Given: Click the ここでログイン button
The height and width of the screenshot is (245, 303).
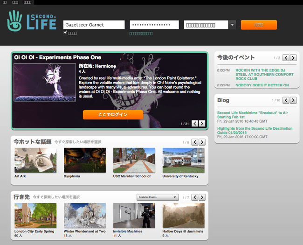Looking at the screenshot, I should coord(113,114).
